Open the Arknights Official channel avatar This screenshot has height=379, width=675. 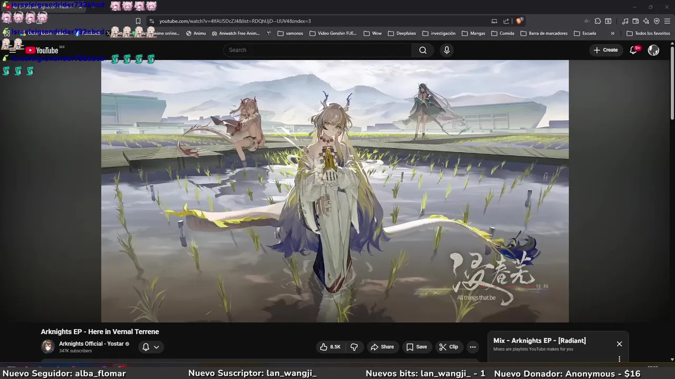coord(48,346)
